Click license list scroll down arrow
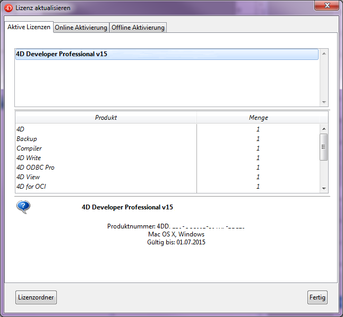This screenshot has width=343, height=317. click(x=324, y=102)
